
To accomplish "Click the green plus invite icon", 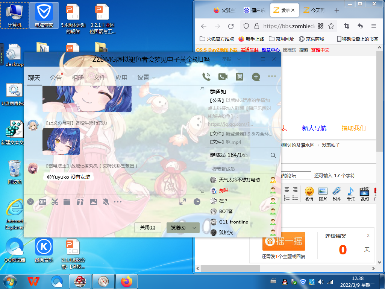I will (x=256, y=77).
